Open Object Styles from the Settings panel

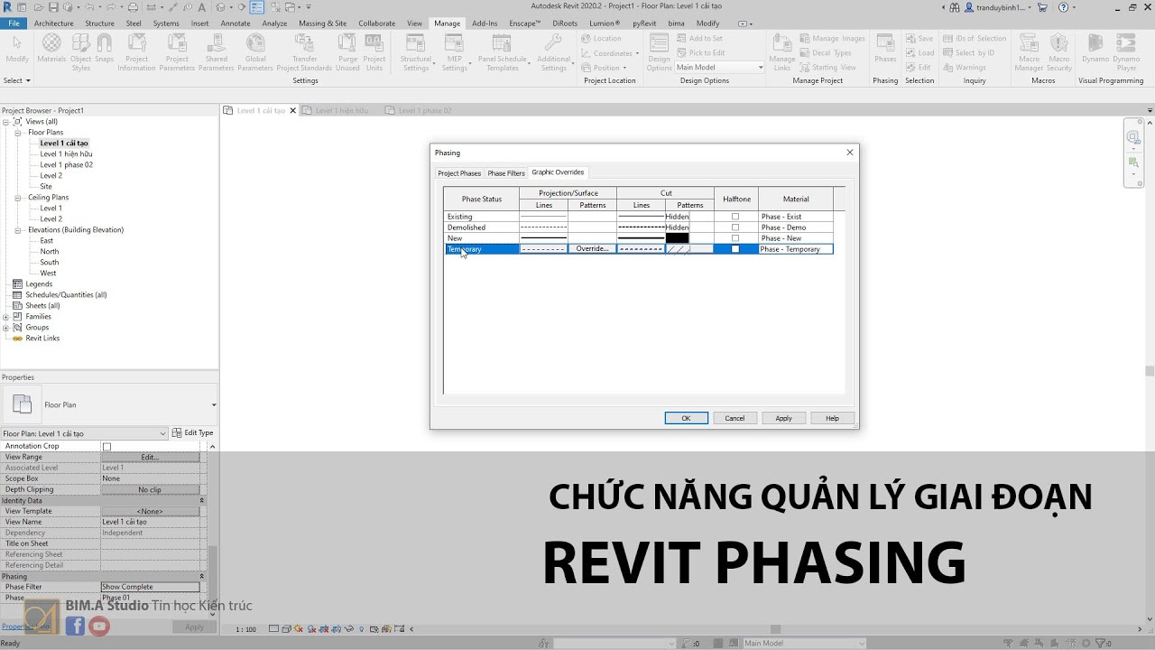point(81,52)
